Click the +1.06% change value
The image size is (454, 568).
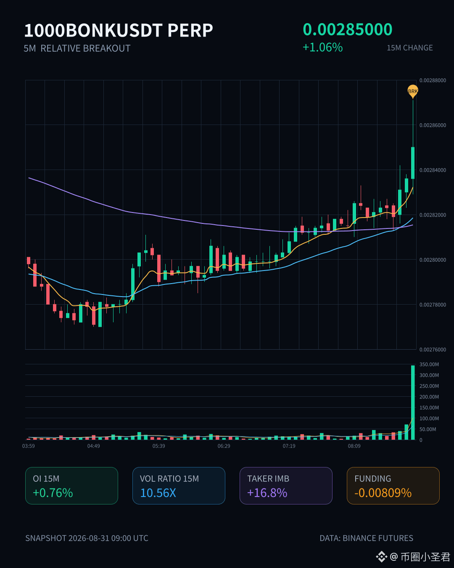coord(323,47)
